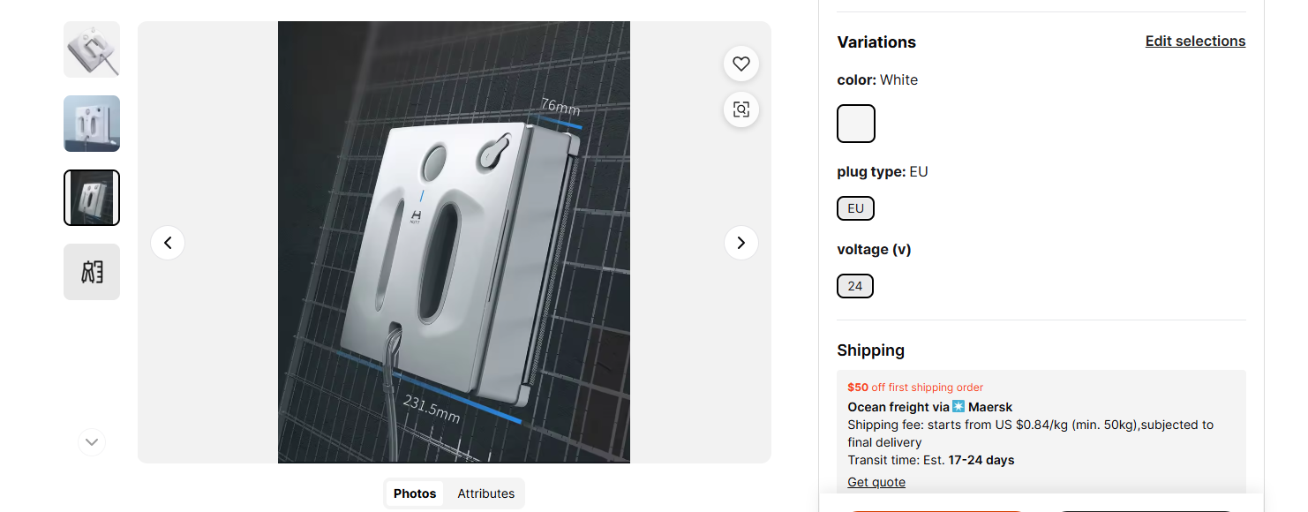
Task: Open the gray placeholder fourth thumbnail
Action: coord(92,272)
